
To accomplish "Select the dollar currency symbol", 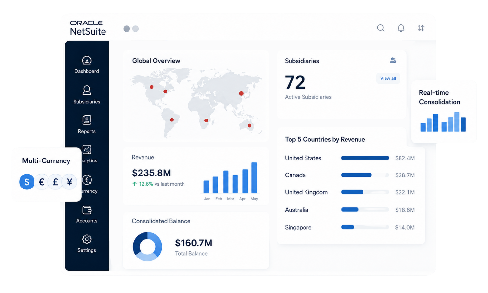I will click(27, 182).
